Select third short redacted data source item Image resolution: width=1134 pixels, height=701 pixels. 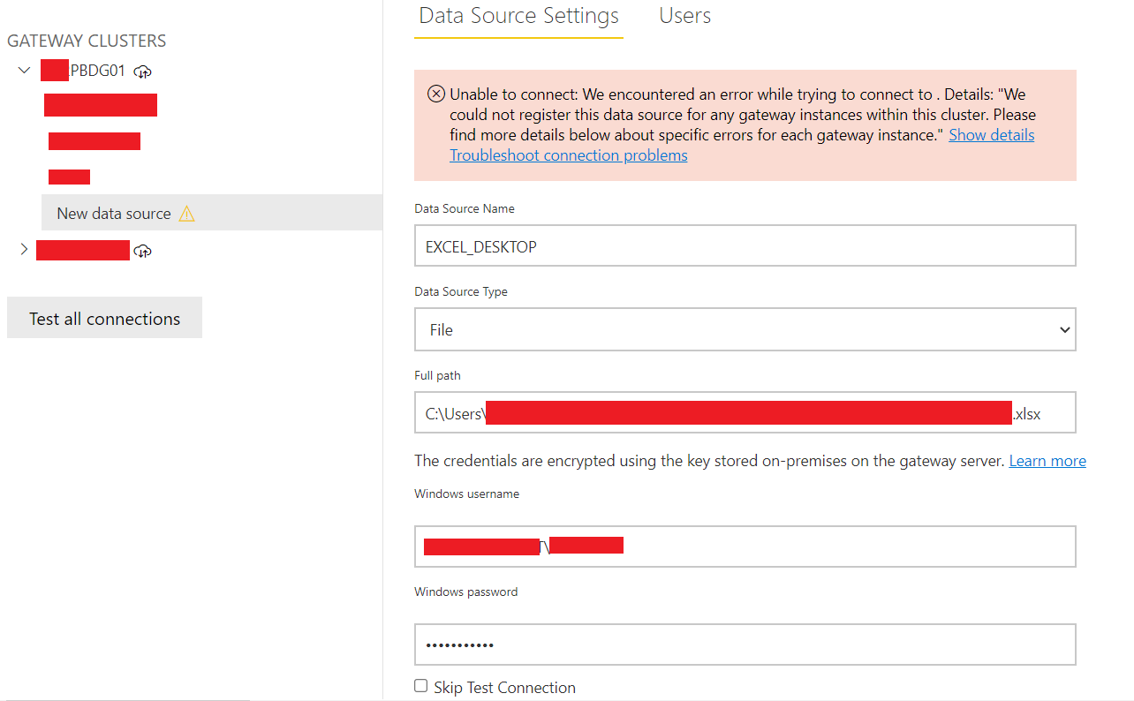(x=69, y=177)
